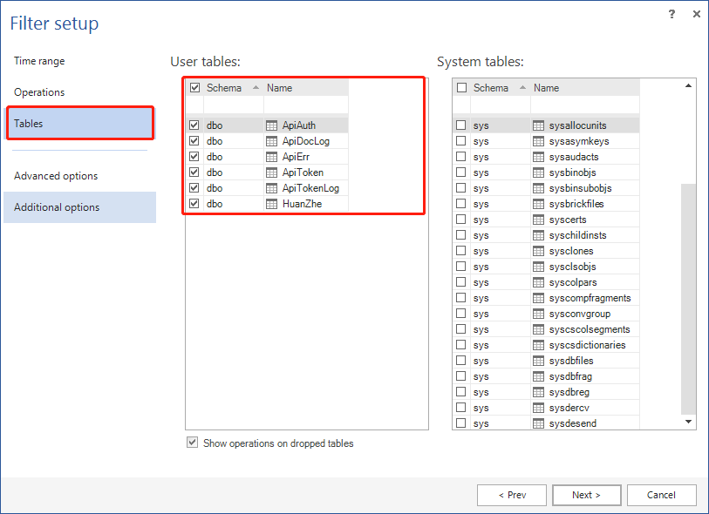Viewport: 709px width, 514px height.
Task: Click the HuanZhe table icon
Action: 271,204
